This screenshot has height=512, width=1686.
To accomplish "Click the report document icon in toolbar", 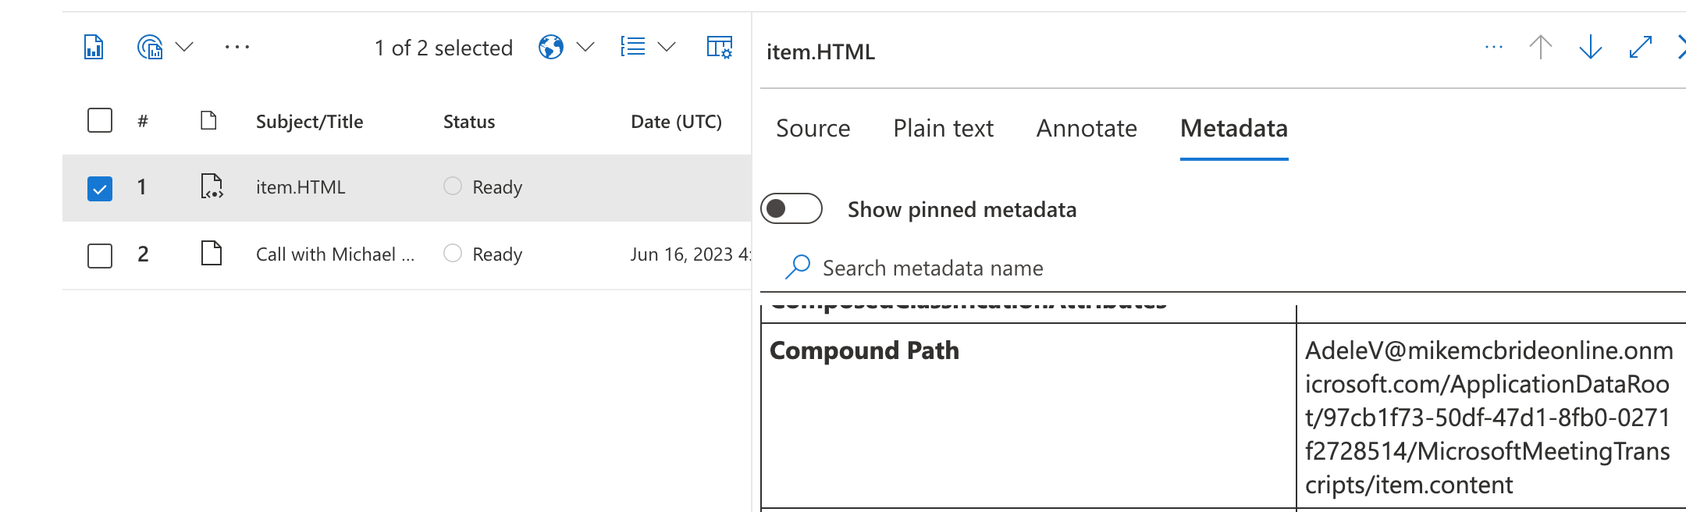I will 94,48.
